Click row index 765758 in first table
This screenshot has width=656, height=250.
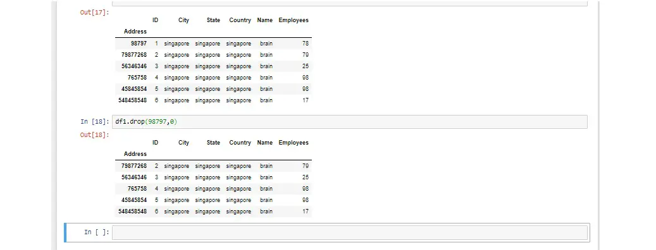click(137, 78)
